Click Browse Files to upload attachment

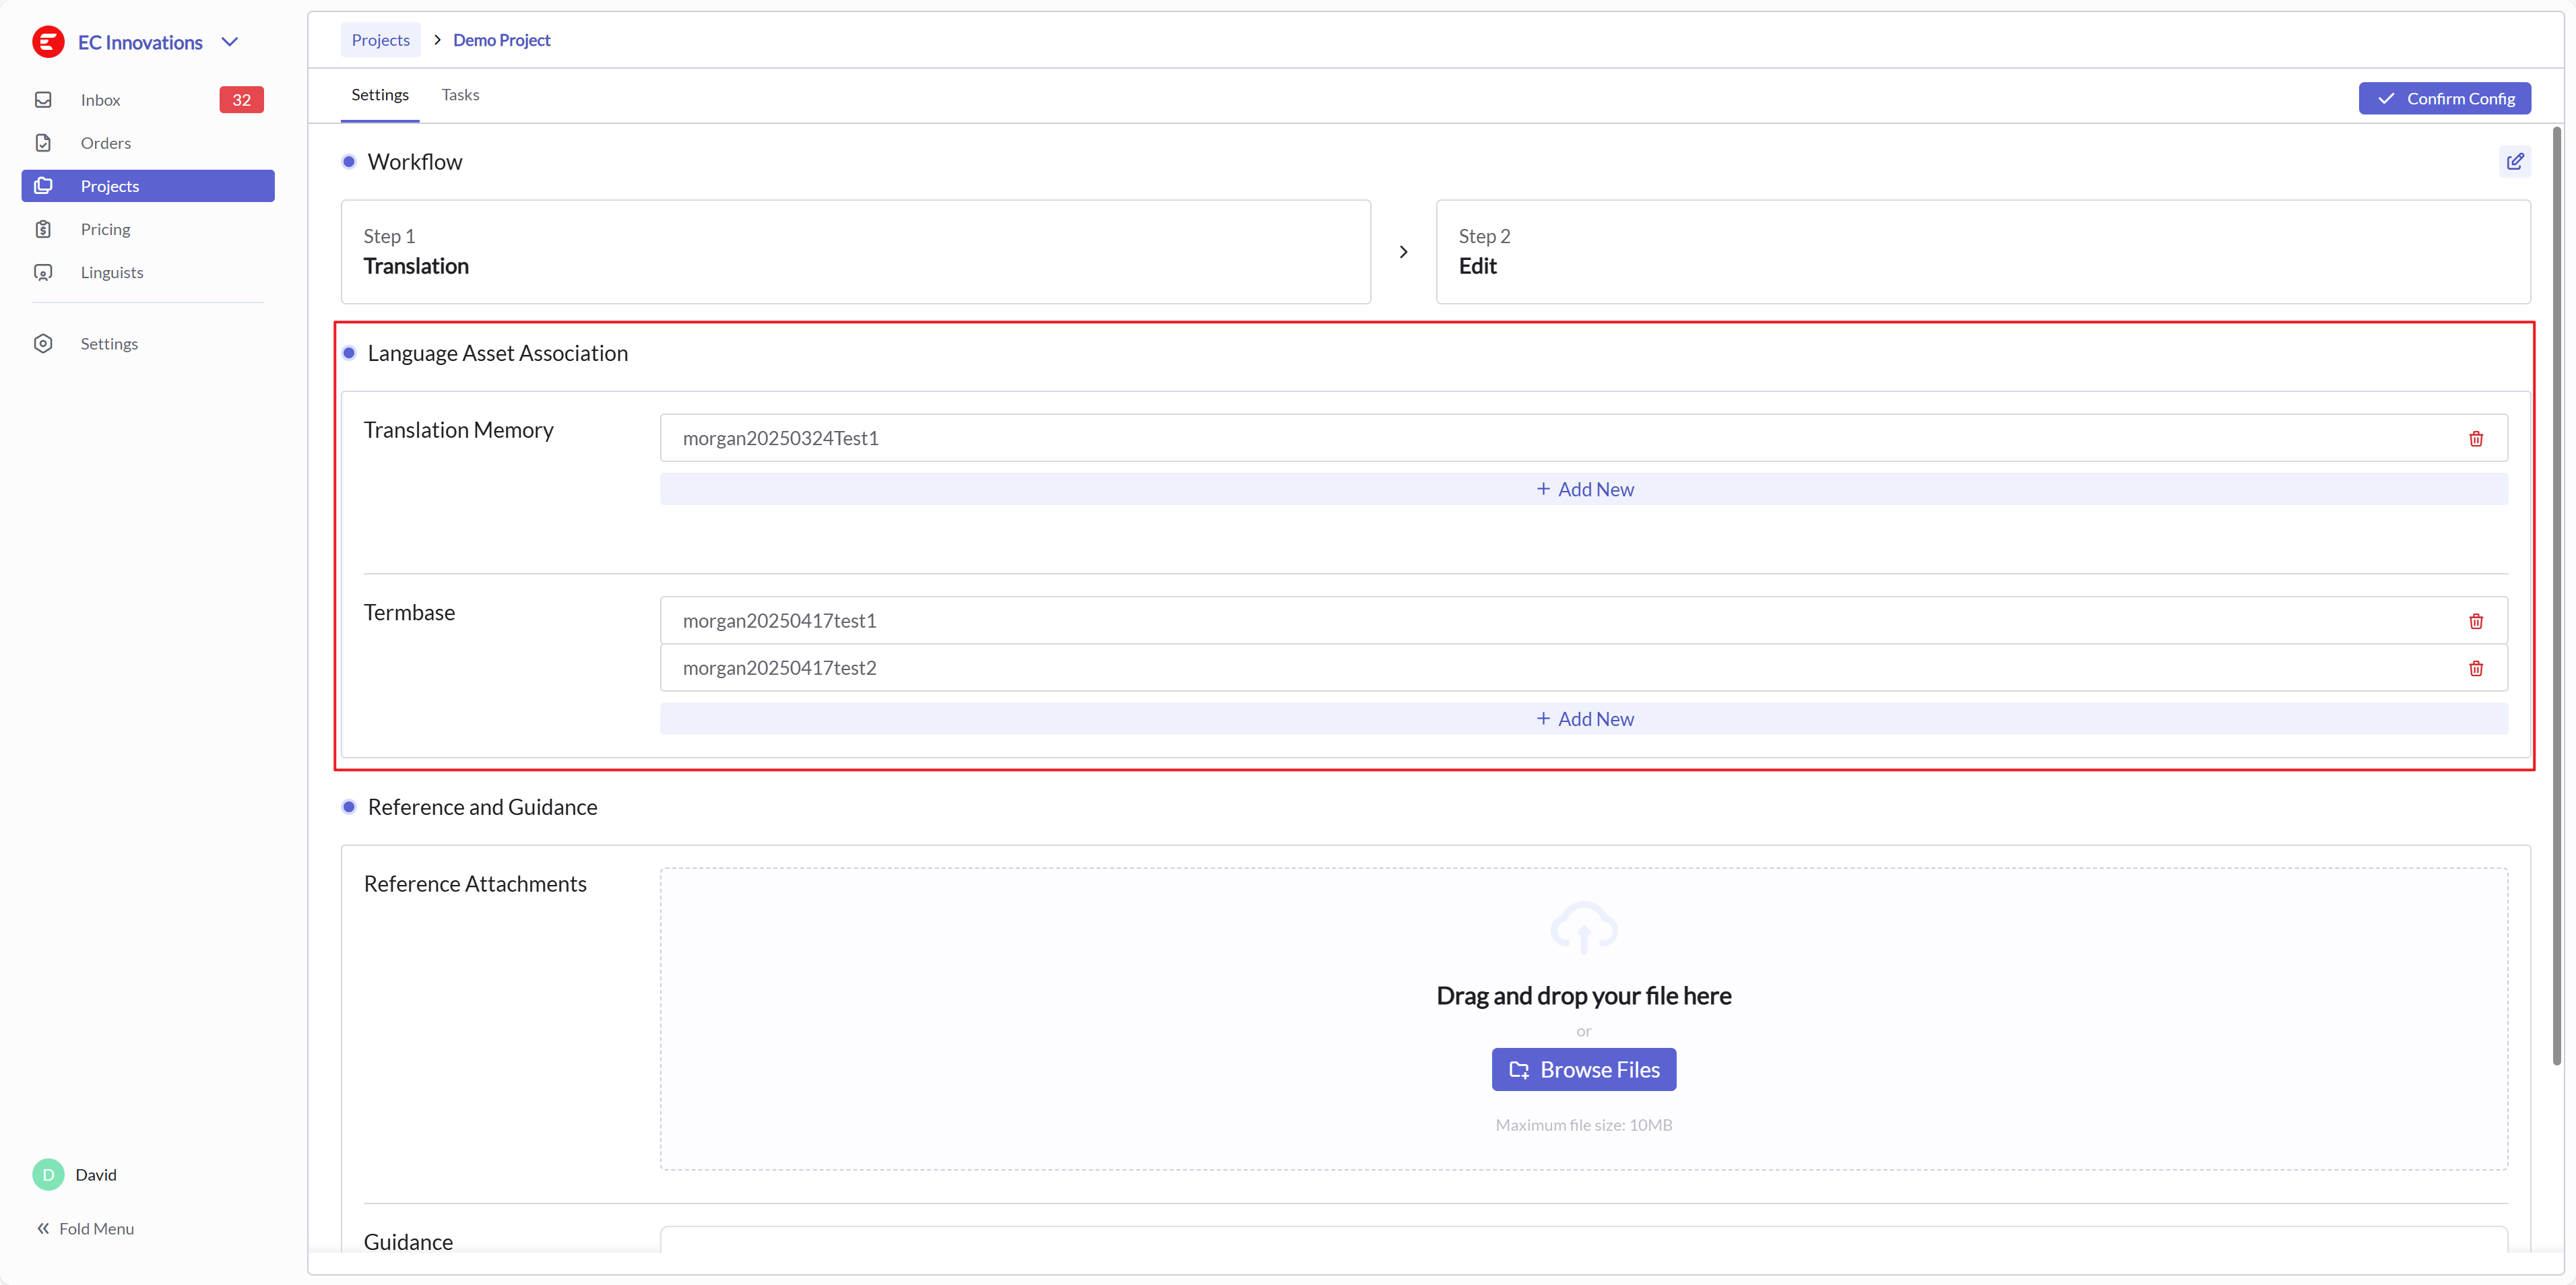(1583, 1069)
